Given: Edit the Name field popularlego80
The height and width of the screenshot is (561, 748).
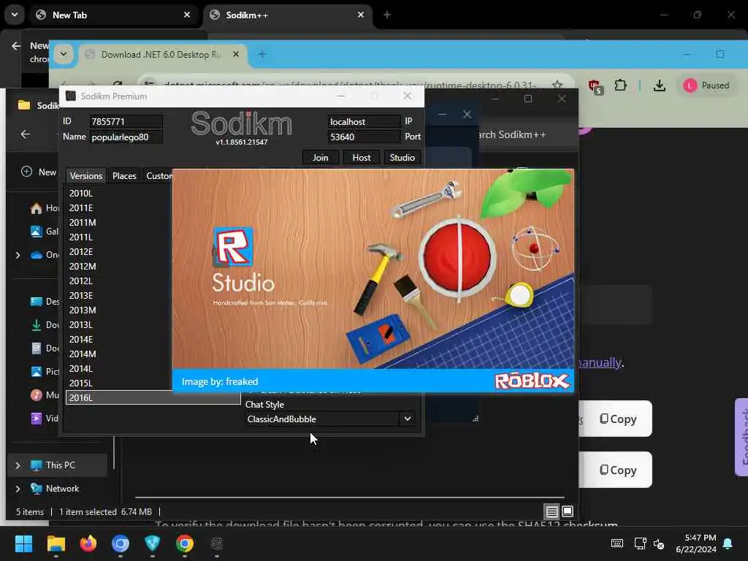Looking at the screenshot, I should click(126, 137).
